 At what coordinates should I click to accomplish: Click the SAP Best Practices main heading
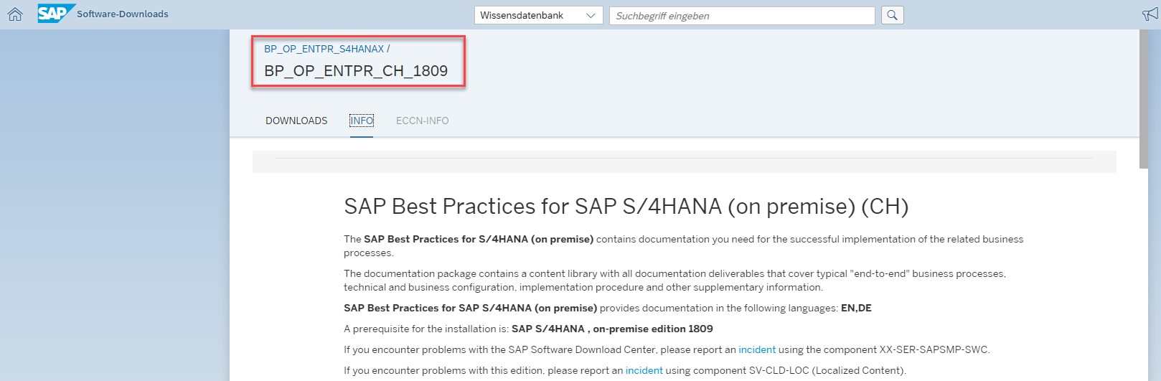tap(626, 207)
